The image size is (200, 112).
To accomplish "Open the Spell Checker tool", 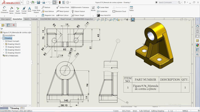I will 18,10.
